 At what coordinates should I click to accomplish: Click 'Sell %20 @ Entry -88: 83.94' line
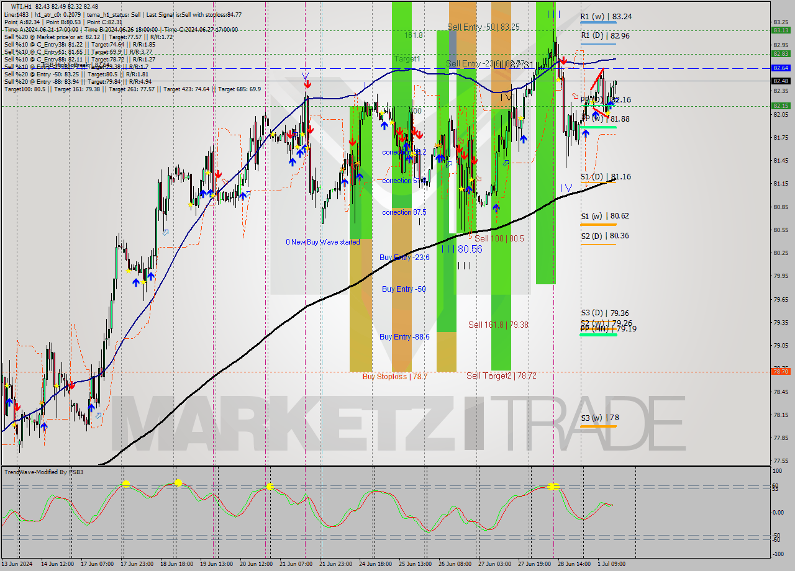click(x=78, y=82)
